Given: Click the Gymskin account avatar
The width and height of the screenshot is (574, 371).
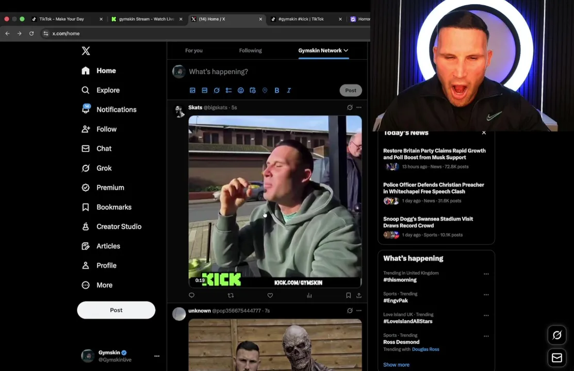Looking at the screenshot, I should pos(88,356).
